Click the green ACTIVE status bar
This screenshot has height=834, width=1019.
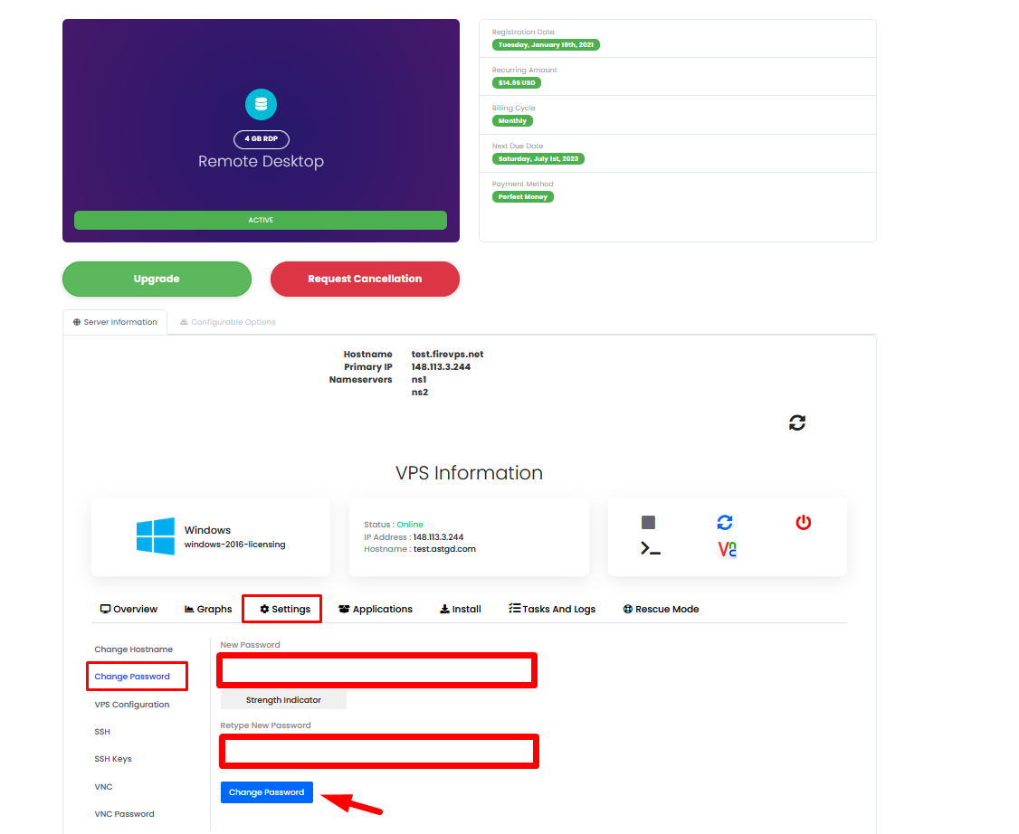pos(261,220)
